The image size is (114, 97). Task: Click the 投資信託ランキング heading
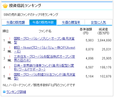[25, 6]
